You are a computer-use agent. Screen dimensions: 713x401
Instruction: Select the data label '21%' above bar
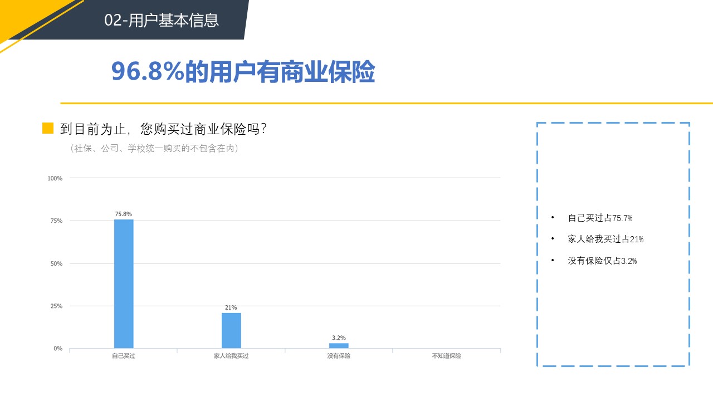231,307
